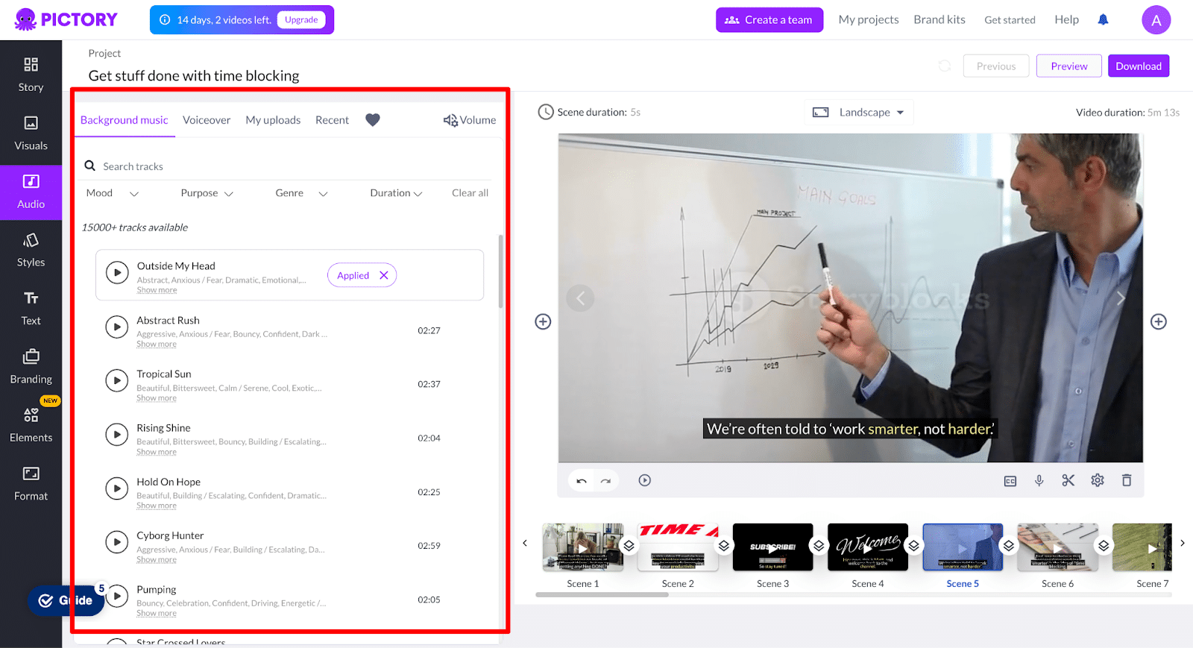This screenshot has width=1193, height=648.
Task: Play the Tropical Sun track preview
Action: (116, 380)
